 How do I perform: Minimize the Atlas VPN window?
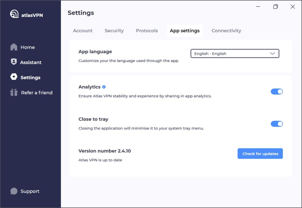(x=258, y=6)
